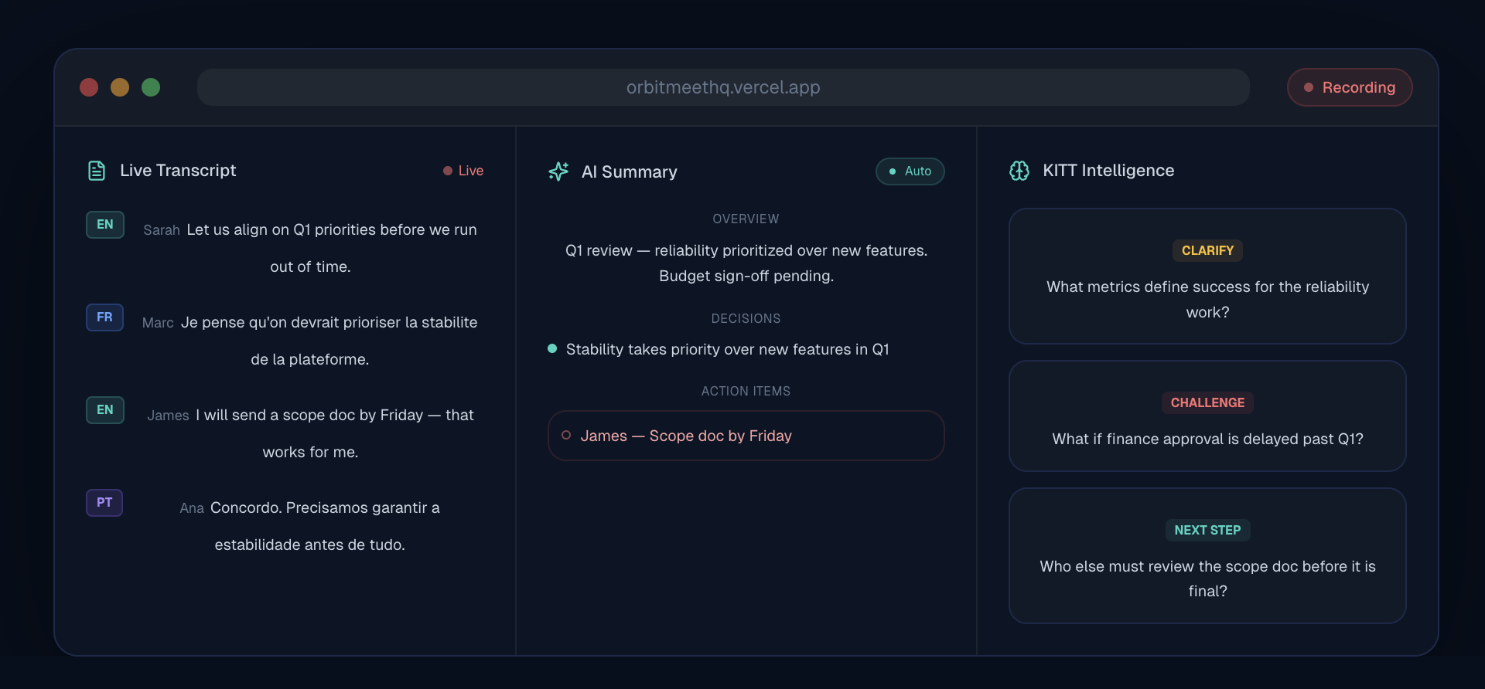Click the FR language badge for Marc

coord(105,317)
